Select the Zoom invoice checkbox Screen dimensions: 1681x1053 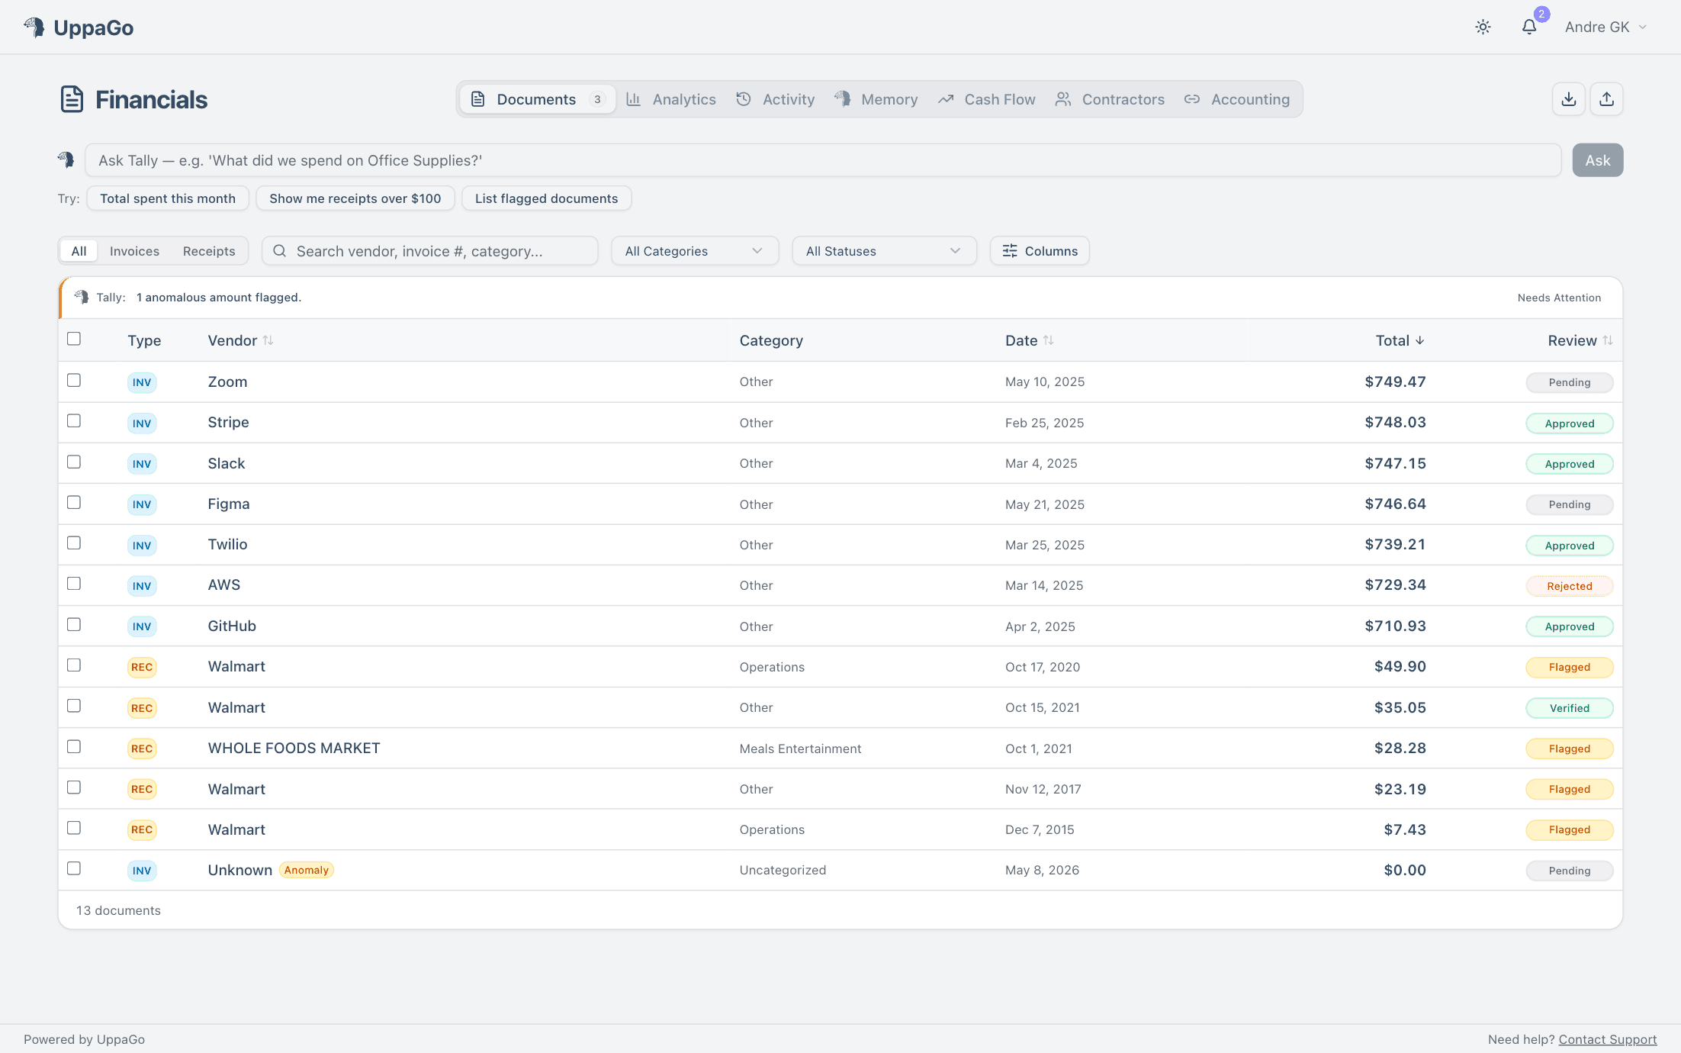[74, 380]
